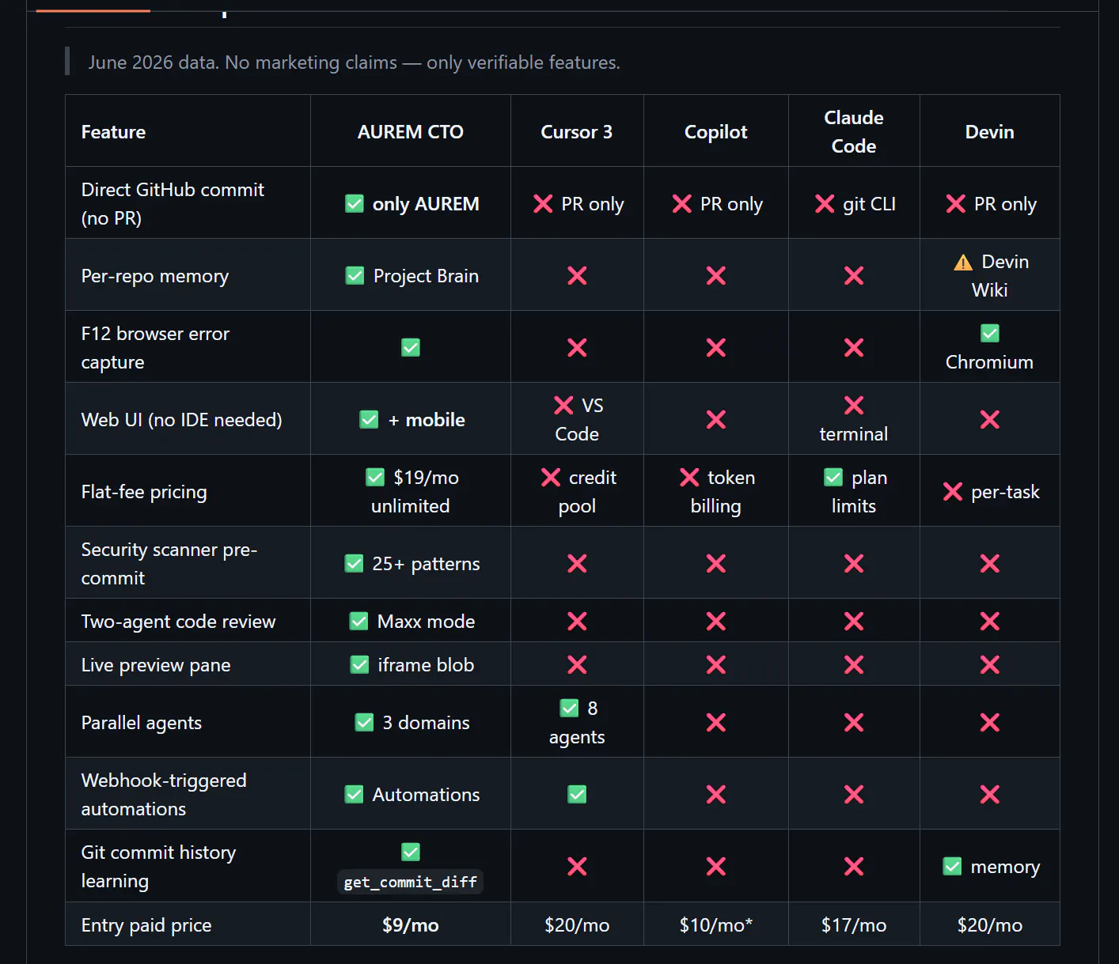Click the red cross beside "per-task"
1119x964 pixels.
tap(953, 492)
